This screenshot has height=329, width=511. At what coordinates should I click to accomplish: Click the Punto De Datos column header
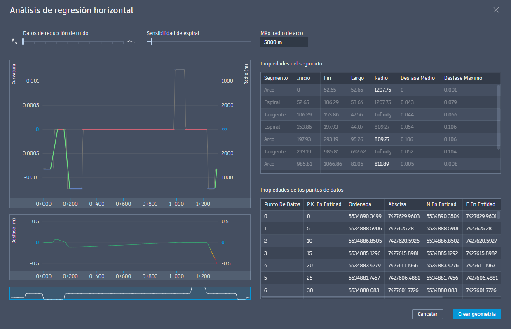(282, 204)
